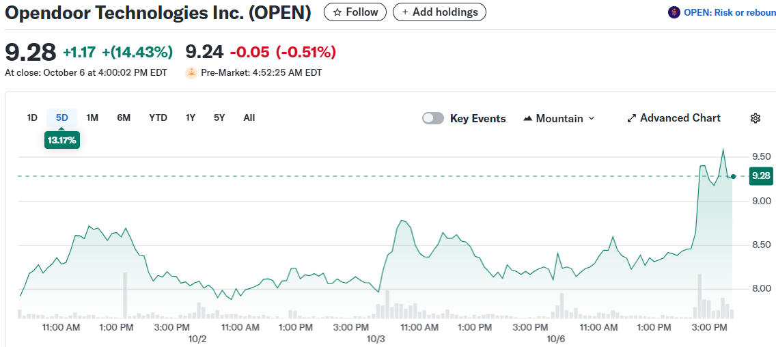Toggle the Key Events switch

coord(433,118)
